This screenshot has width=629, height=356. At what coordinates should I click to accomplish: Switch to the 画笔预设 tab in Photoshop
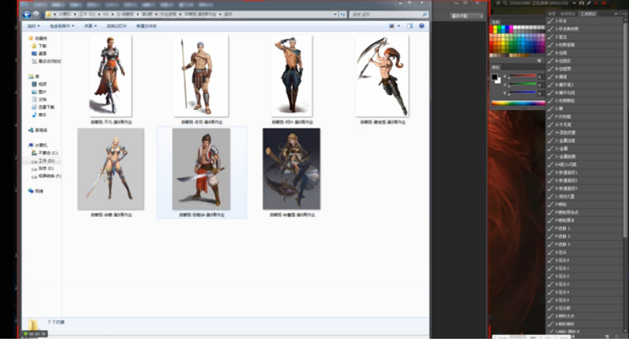click(568, 13)
